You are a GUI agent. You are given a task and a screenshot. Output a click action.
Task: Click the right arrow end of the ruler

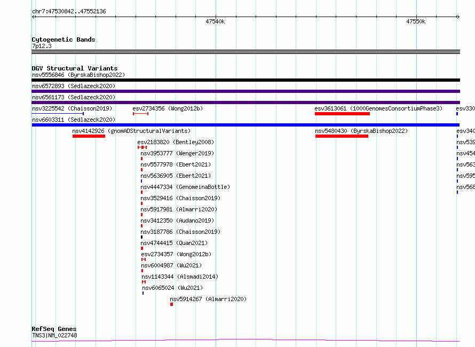(458, 17)
